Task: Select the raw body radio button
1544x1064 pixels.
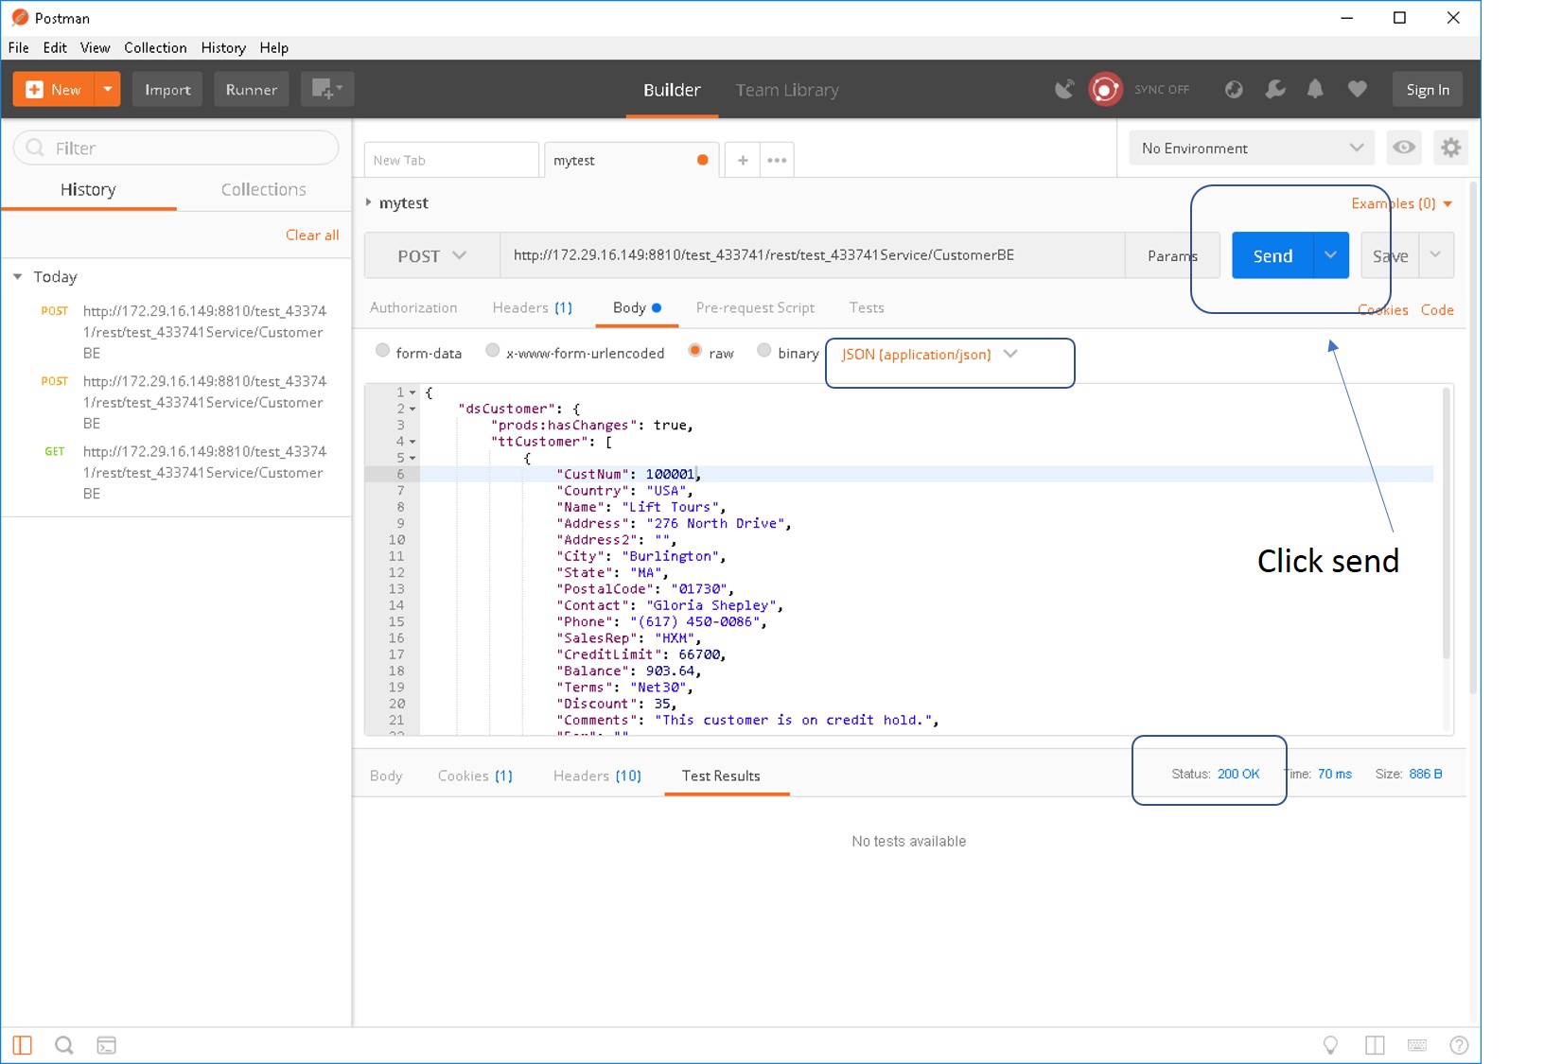Action: [695, 351]
